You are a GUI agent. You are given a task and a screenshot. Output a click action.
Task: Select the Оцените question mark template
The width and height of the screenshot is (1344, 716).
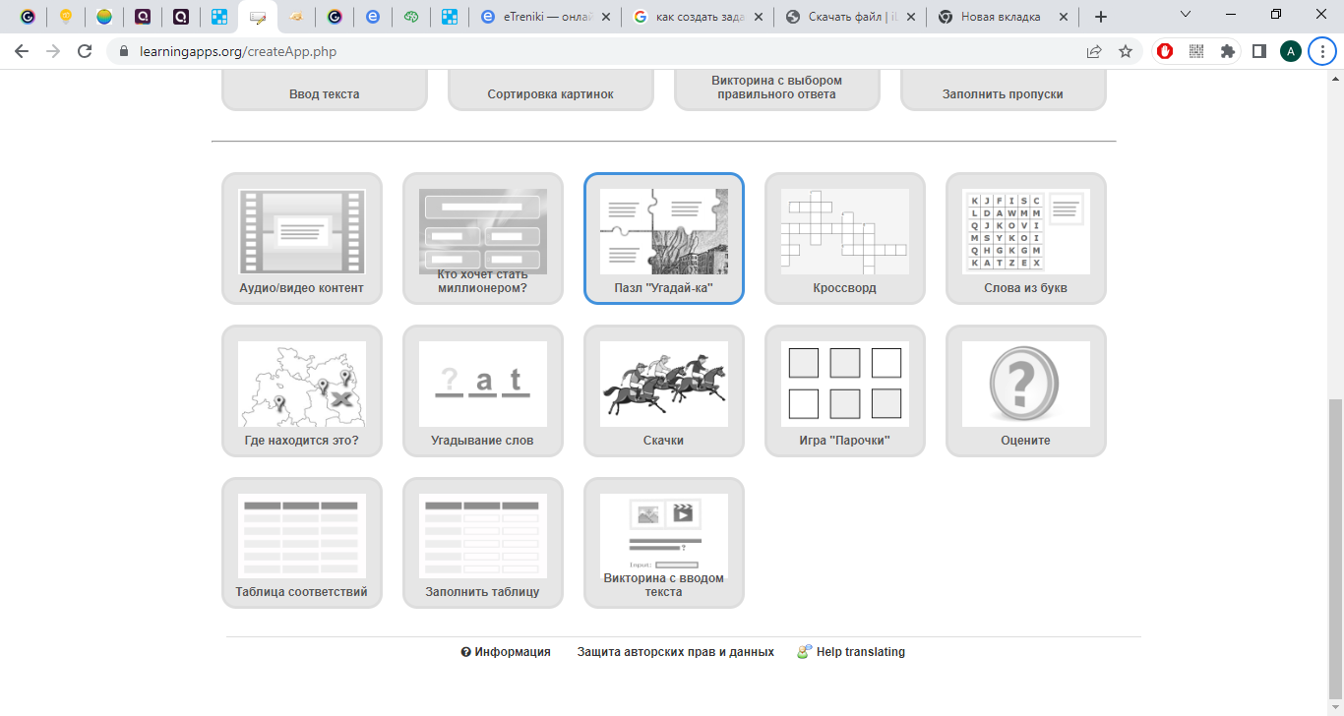click(x=1025, y=390)
